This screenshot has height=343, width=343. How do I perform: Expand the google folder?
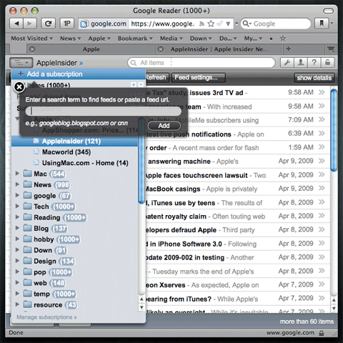pyautogui.click(x=17, y=195)
